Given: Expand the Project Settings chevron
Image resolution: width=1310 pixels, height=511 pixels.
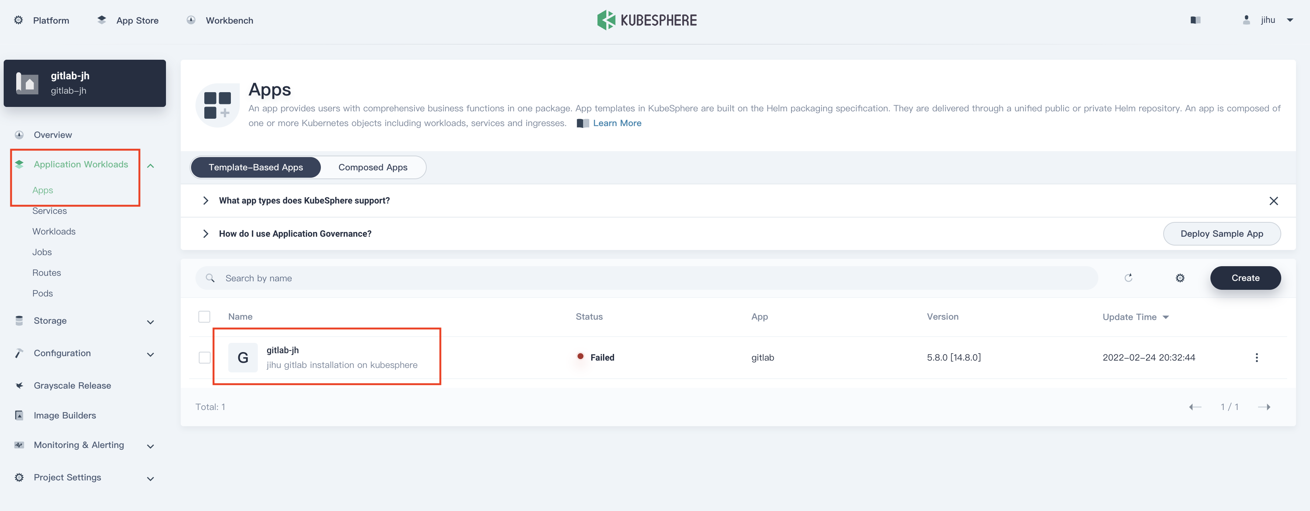Looking at the screenshot, I should [x=150, y=479].
